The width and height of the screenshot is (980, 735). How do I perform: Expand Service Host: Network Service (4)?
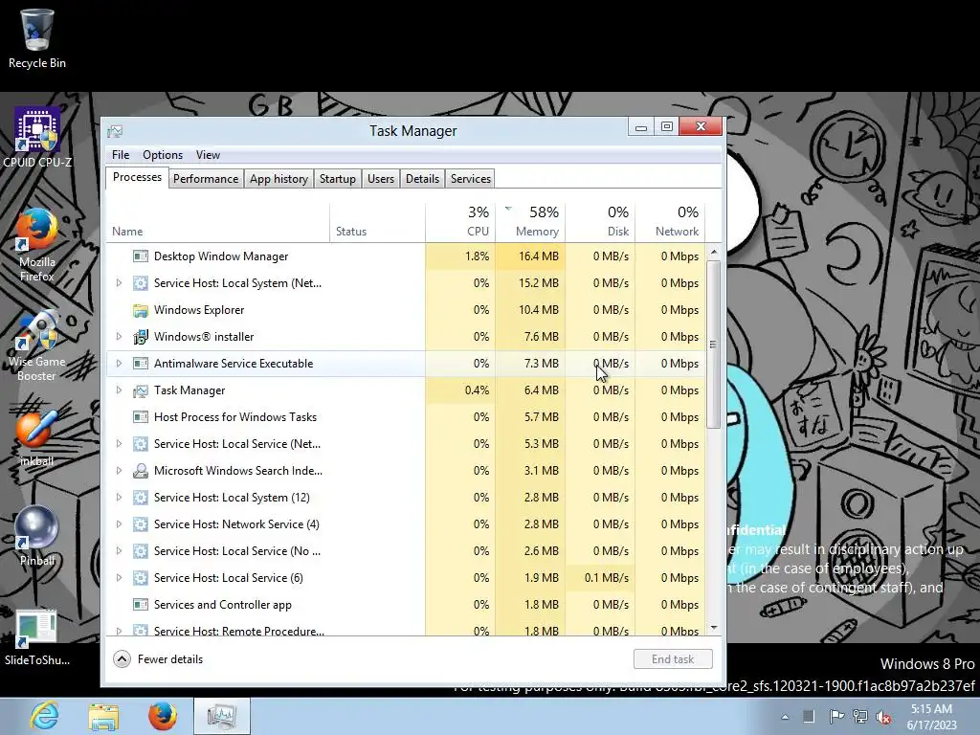[119, 524]
